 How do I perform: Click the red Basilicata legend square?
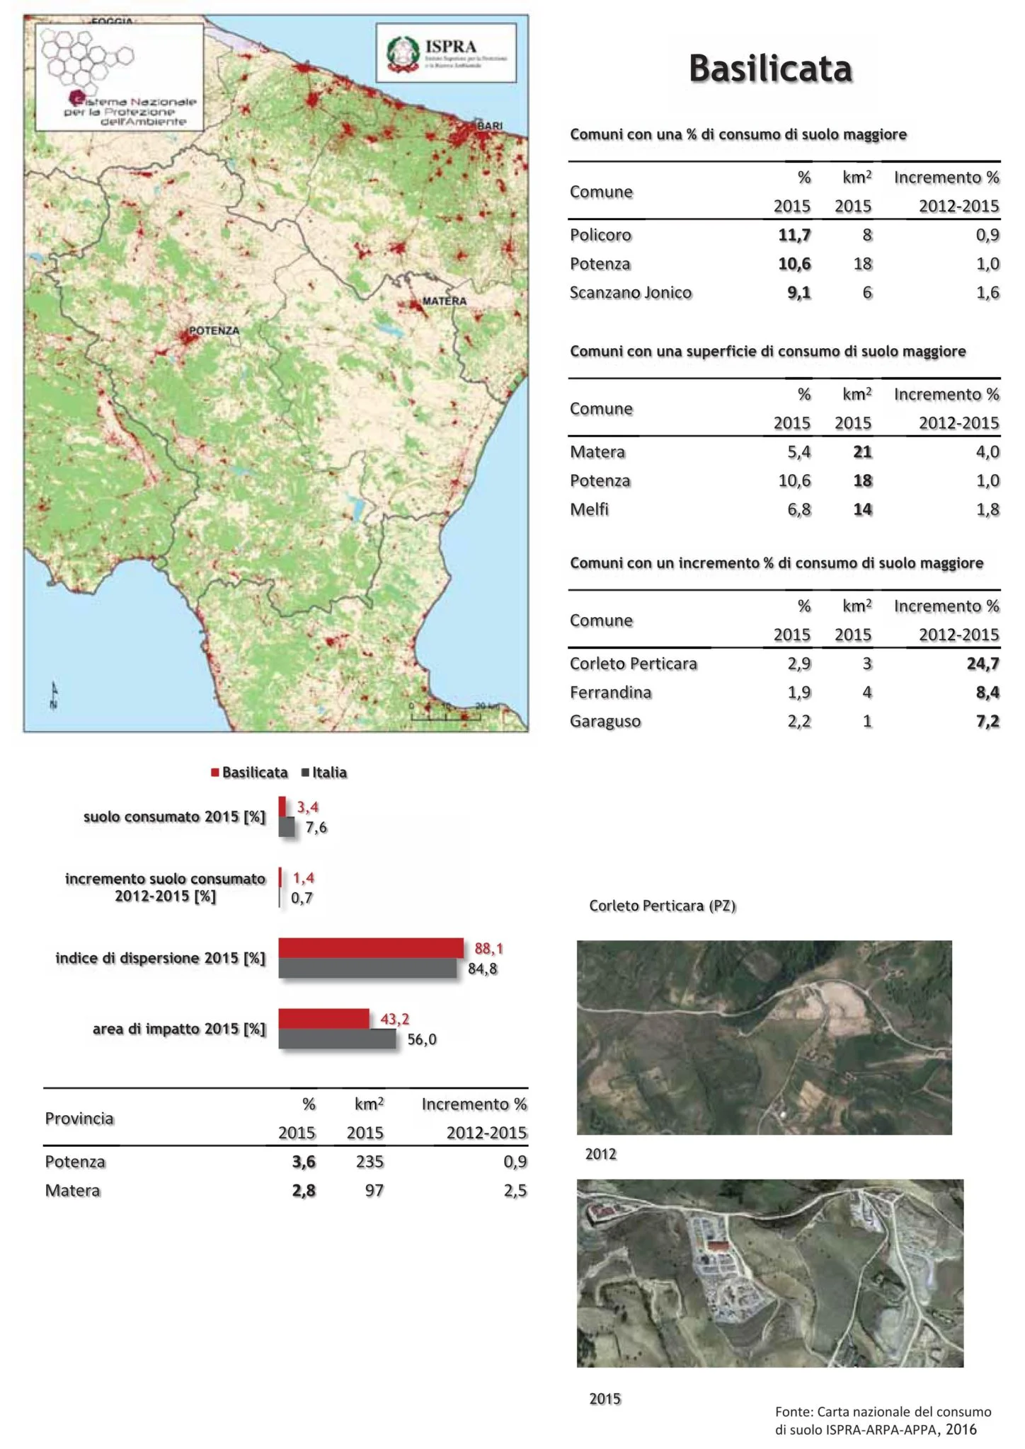click(x=215, y=772)
